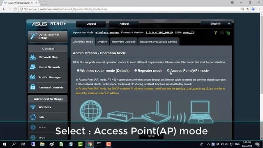Open Windows Start menu
The image size is (263, 148).
(x=5, y=144)
